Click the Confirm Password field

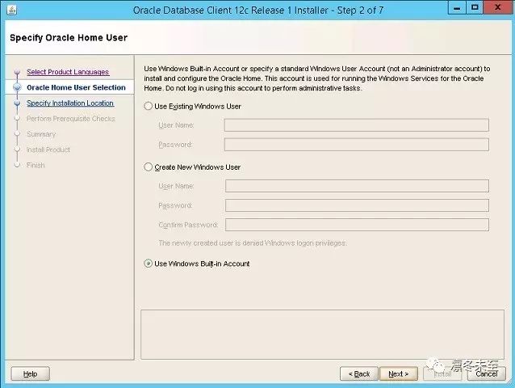pyautogui.click(x=357, y=225)
